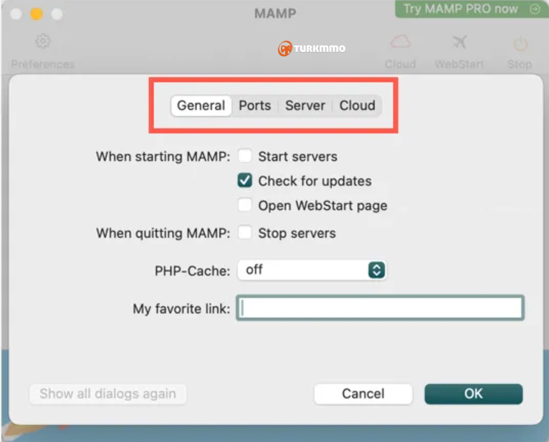Click the My favorite link label
The width and height of the screenshot is (549, 442).
[x=181, y=309]
